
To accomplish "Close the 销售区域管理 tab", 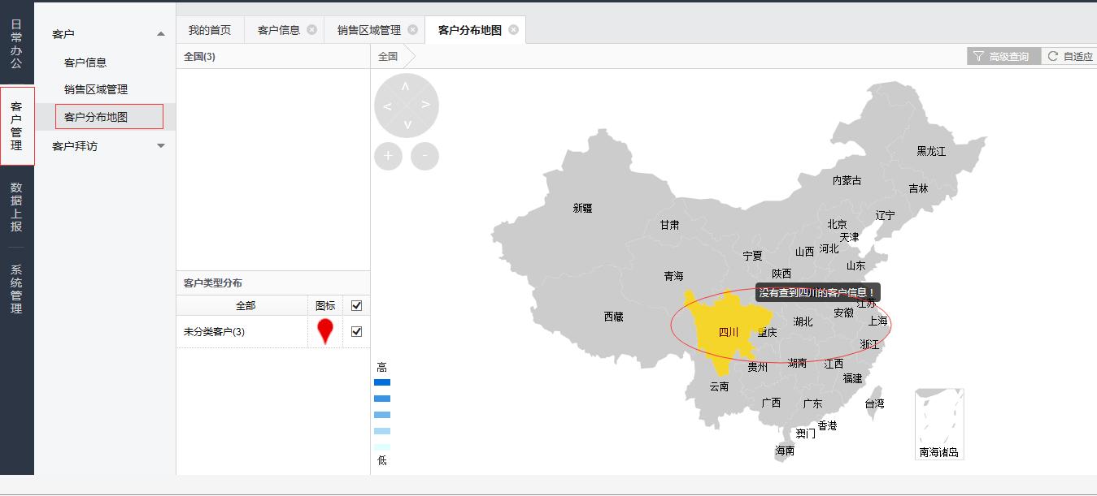I will point(412,30).
